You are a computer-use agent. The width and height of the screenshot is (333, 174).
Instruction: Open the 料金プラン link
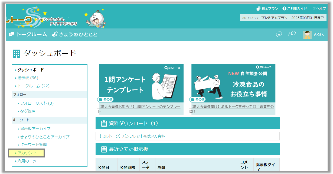270,9
